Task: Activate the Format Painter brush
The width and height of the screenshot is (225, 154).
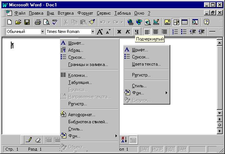Action: click(92, 22)
